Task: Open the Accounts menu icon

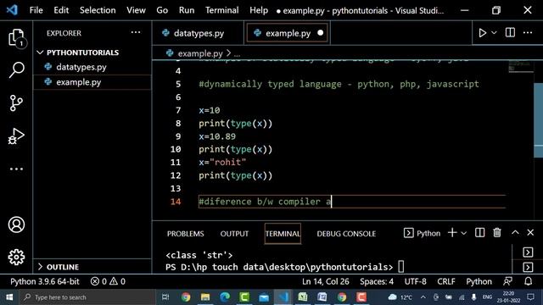Action: click(16, 225)
